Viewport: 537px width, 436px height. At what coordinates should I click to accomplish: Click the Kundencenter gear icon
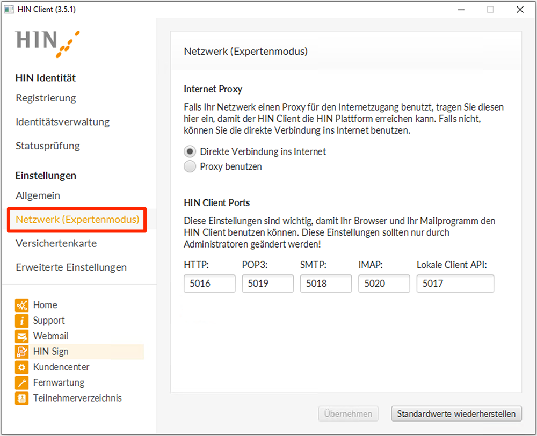(x=21, y=367)
